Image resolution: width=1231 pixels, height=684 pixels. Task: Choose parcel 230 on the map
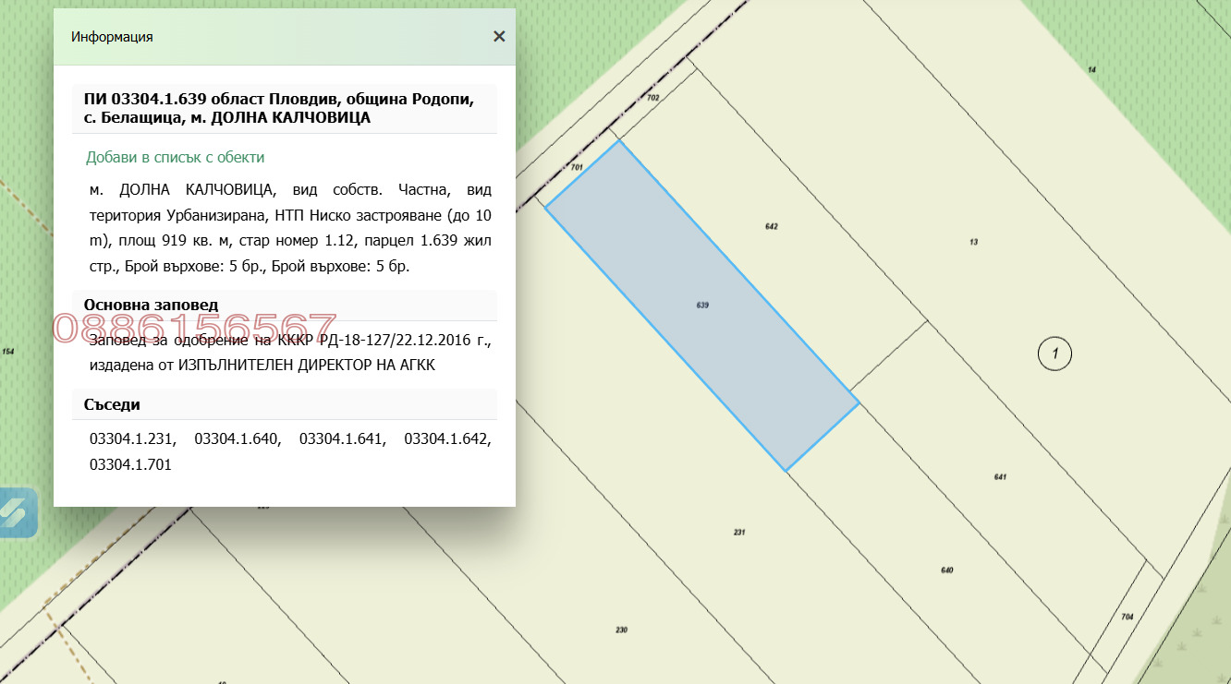click(621, 630)
